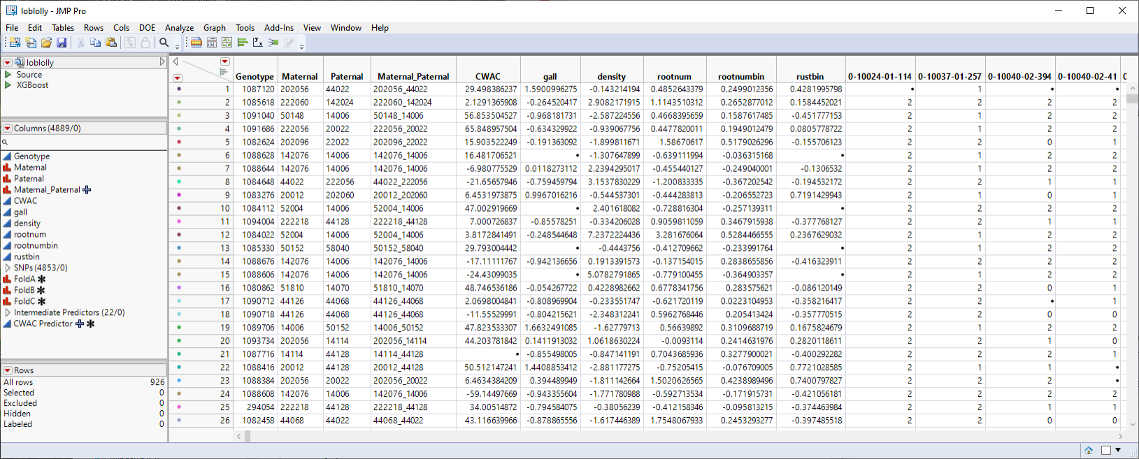The width and height of the screenshot is (1139, 459).
Task: Open the DOE menu
Action: (147, 28)
